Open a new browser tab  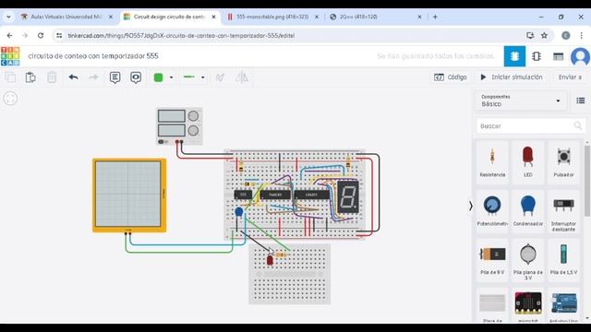(x=435, y=17)
